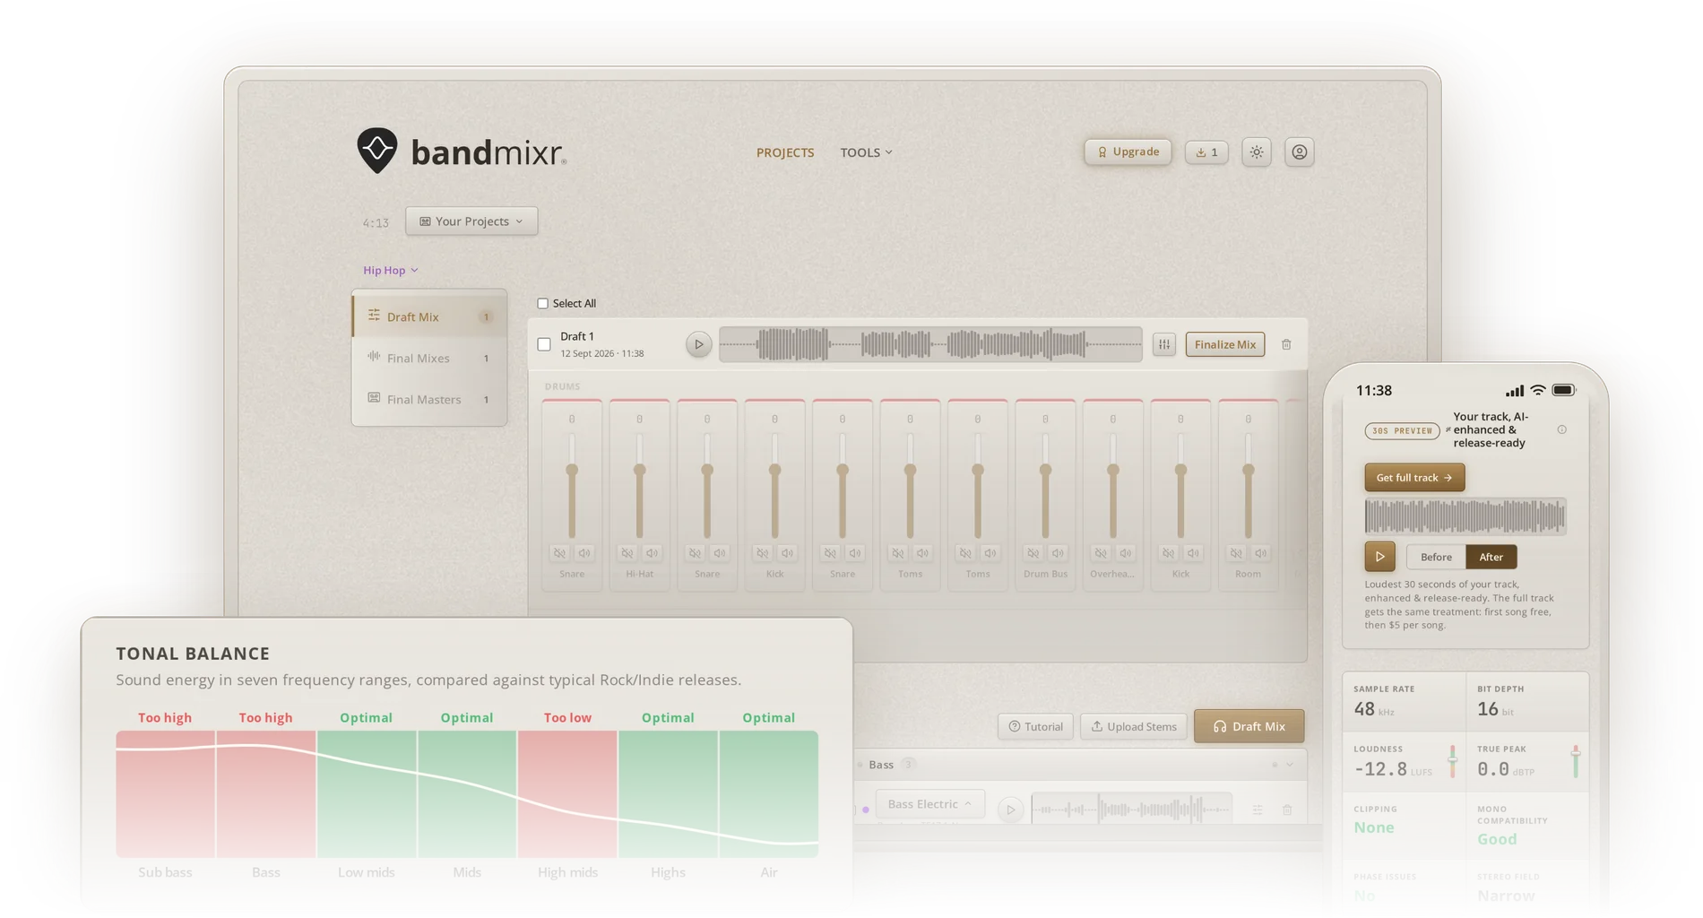Tick the Select All checkbox
This screenshot has height=918, width=1703.
[542, 304]
